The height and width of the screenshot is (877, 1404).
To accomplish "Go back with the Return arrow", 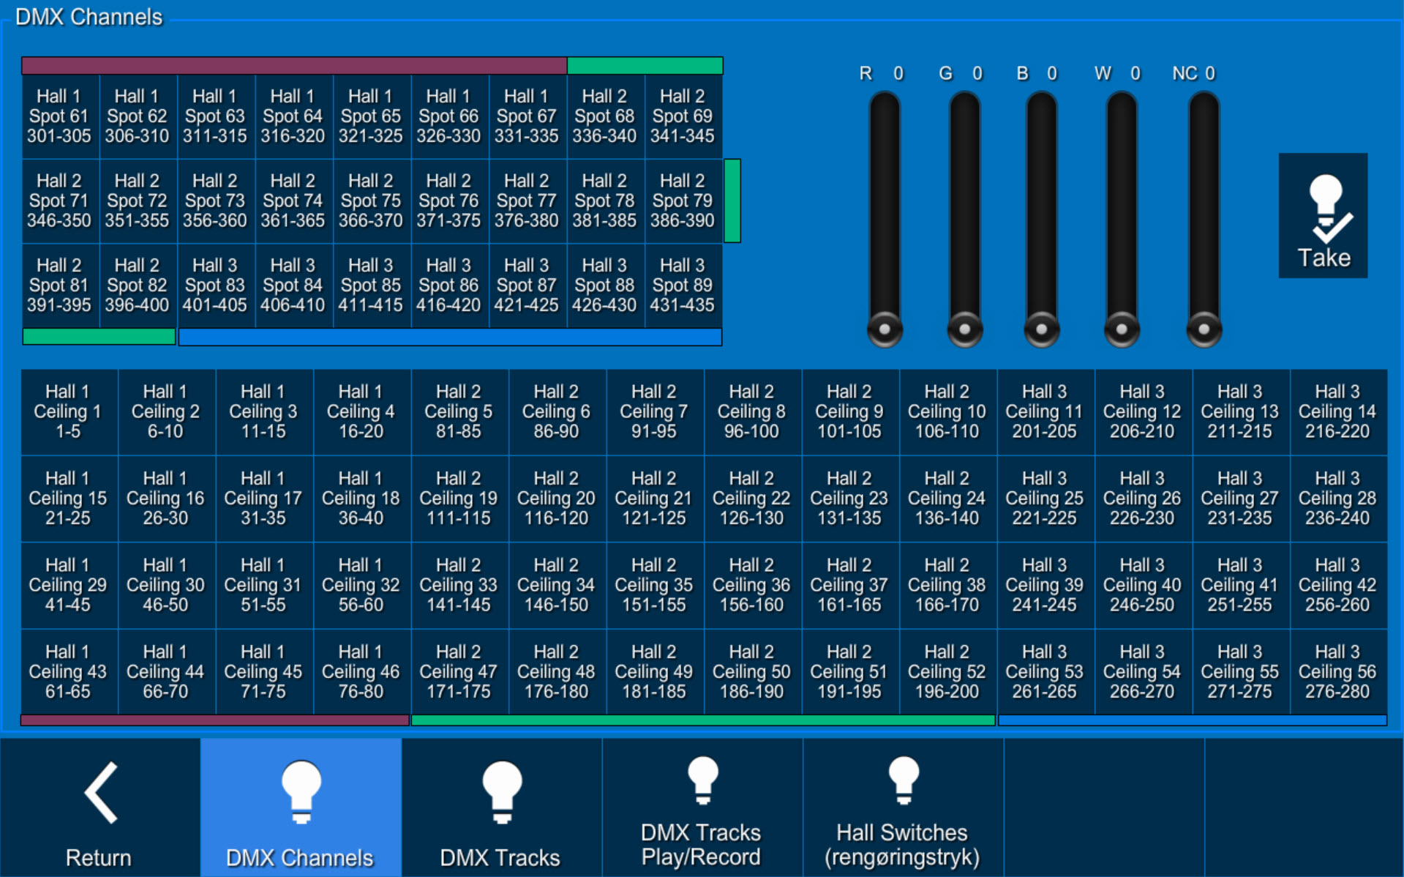I will 100,808.
